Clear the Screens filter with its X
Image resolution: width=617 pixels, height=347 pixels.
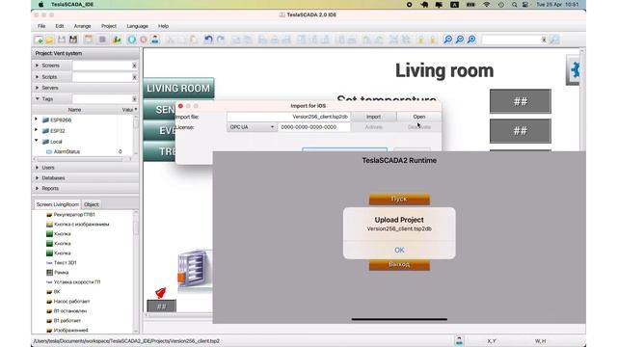pyautogui.click(x=134, y=66)
